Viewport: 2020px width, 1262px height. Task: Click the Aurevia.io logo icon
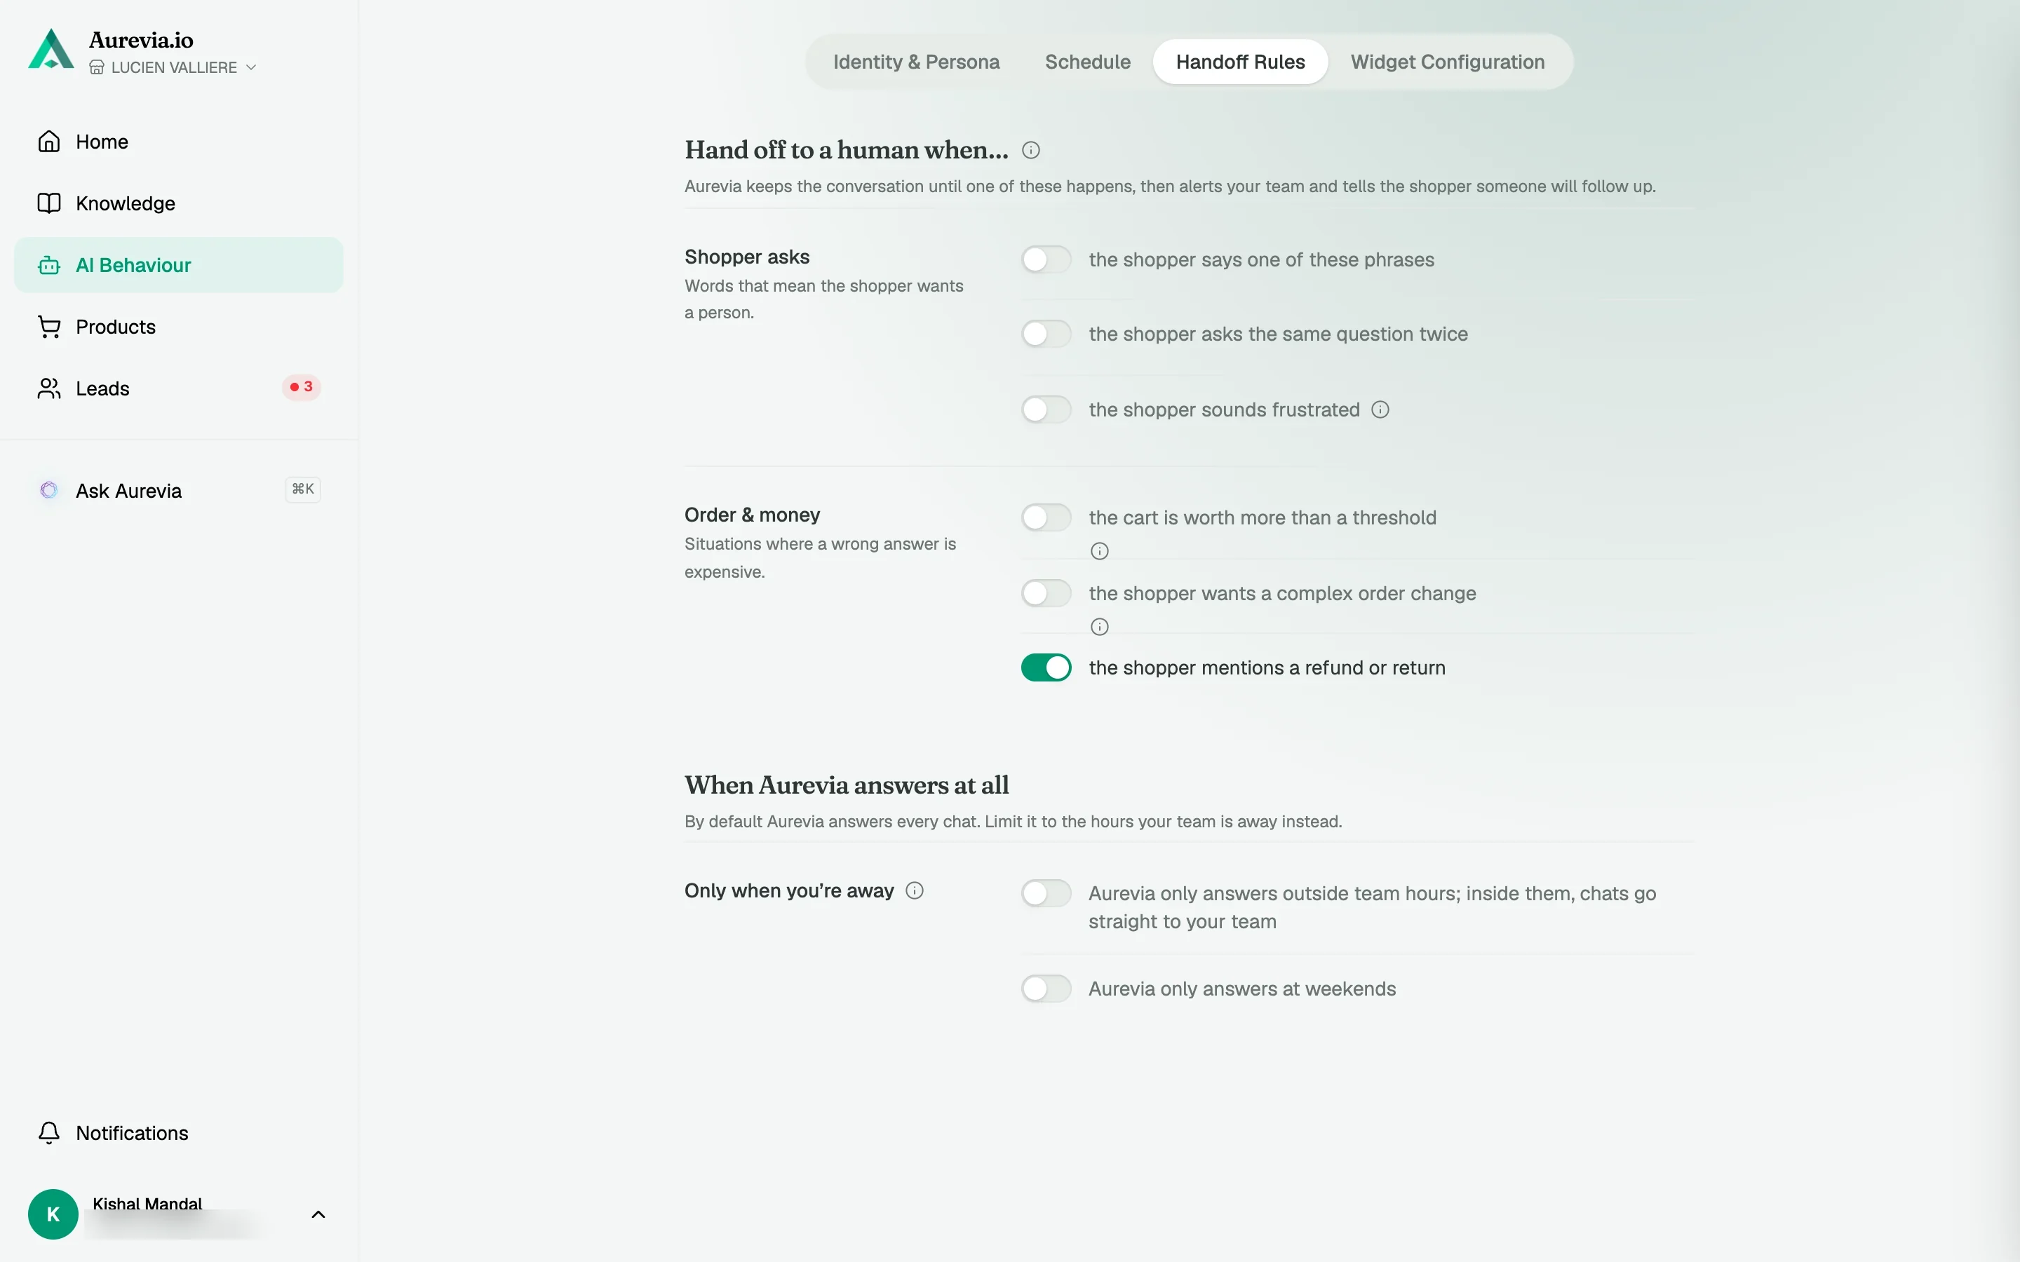[x=51, y=49]
